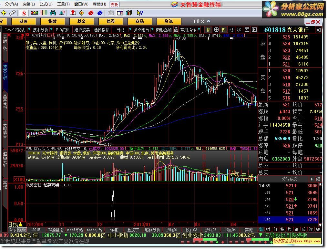Toggle the 细 detail button beside 分时成交
Image resolution: width=327 pixels, height=249 pixels.
click(x=318, y=179)
